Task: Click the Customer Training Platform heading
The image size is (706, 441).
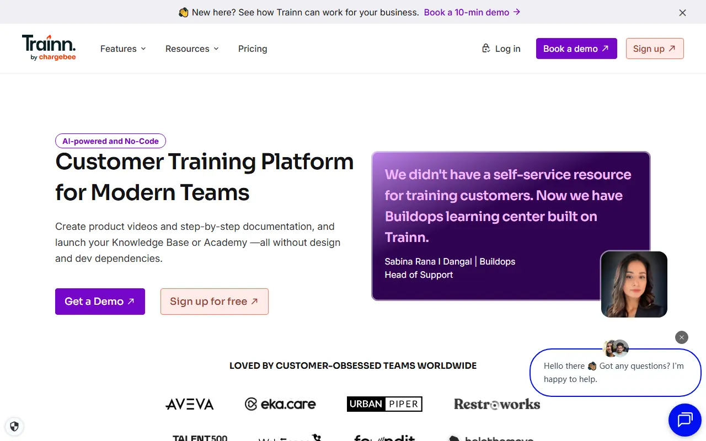Action: [x=205, y=177]
